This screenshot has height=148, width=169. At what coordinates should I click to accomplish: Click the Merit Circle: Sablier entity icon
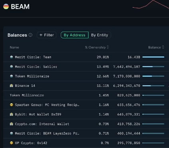[x=12, y=66]
